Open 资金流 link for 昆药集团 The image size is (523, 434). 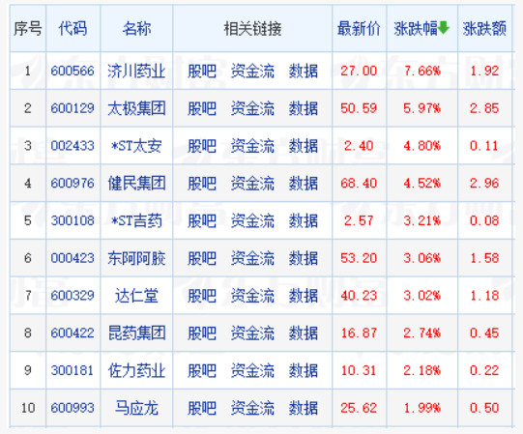(252, 333)
